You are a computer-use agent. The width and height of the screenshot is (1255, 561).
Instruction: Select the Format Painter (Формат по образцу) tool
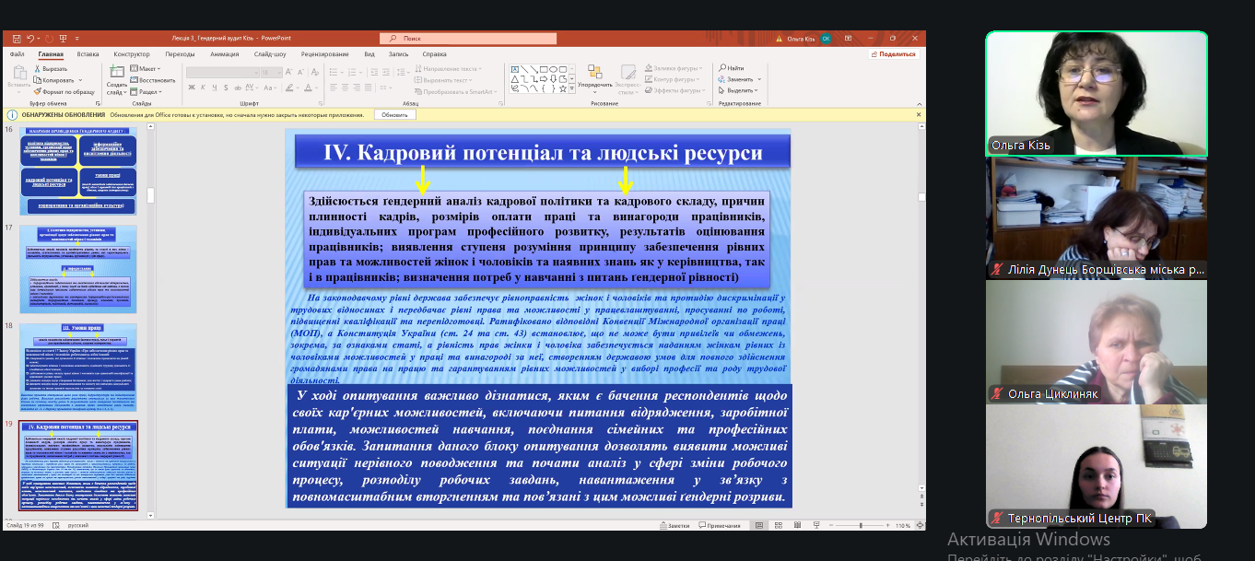tap(37, 91)
